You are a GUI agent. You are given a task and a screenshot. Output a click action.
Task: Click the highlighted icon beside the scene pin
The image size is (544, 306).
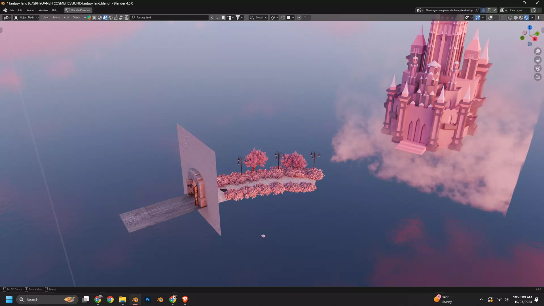point(483,10)
